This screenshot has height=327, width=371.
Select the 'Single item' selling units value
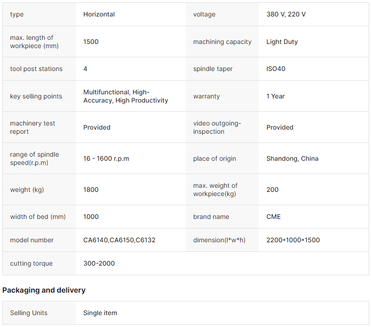(100, 313)
